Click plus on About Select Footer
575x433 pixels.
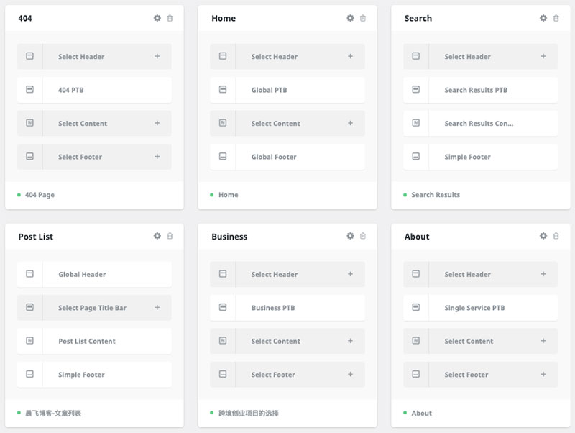[x=543, y=374]
